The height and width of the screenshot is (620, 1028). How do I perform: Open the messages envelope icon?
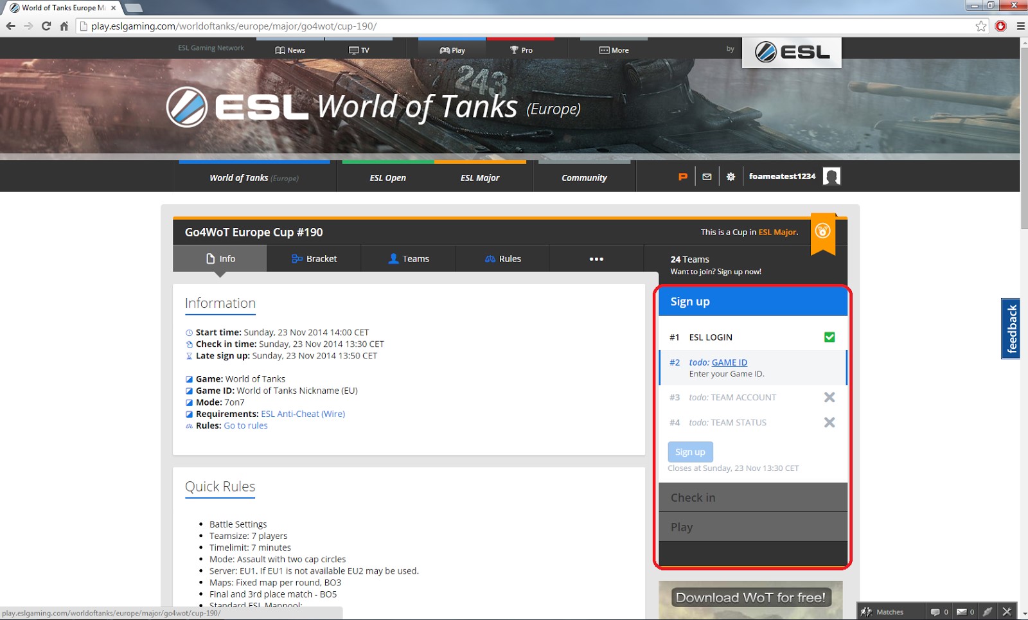tap(707, 177)
